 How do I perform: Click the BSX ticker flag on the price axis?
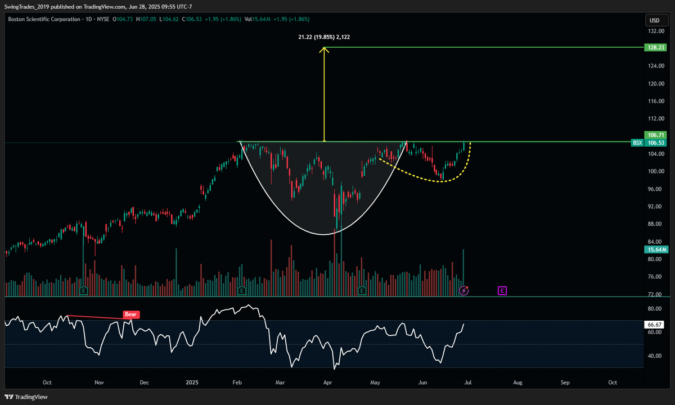636,143
